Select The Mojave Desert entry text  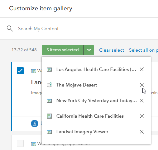point(77,85)
